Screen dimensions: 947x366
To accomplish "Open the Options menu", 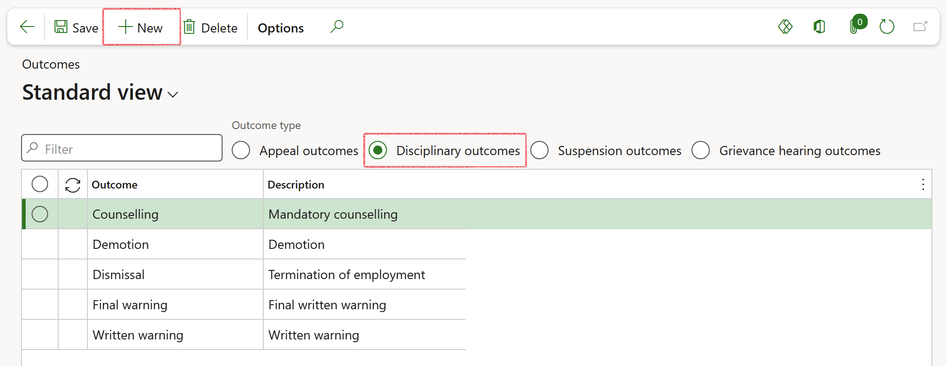I will [280, 28].
